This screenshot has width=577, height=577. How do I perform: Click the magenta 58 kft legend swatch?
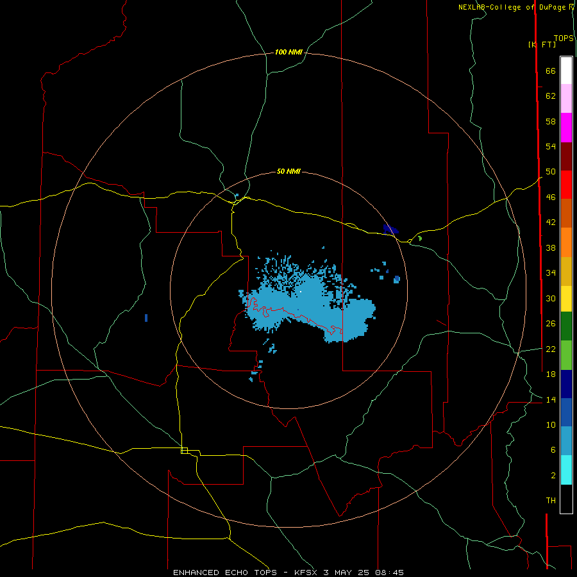coord(566,128)
